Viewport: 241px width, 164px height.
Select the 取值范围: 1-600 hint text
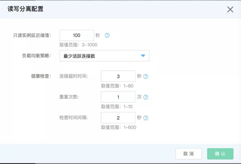119,127
